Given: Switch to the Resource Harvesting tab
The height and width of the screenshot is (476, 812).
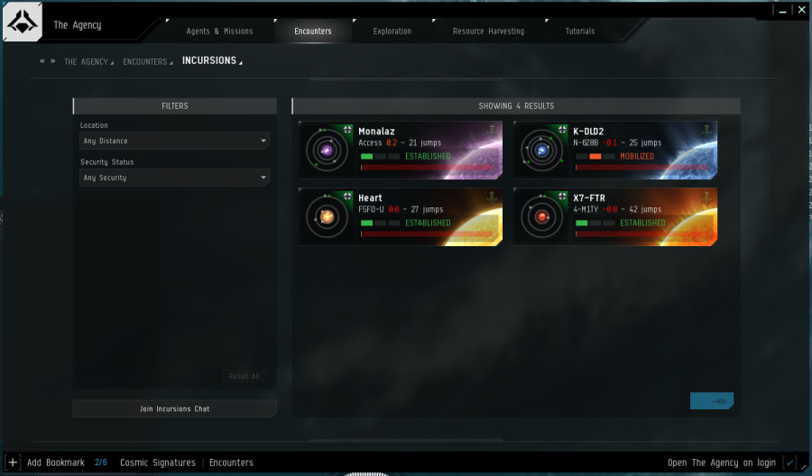Looking at the screenshot, I should [x=488, y=31].
